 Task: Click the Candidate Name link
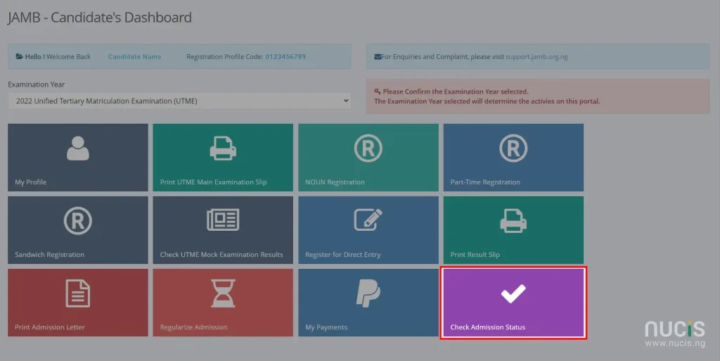(x=134, y=57)
